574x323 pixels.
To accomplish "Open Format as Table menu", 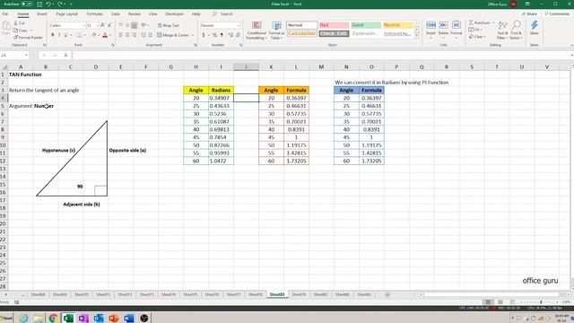I will [276, 31].
